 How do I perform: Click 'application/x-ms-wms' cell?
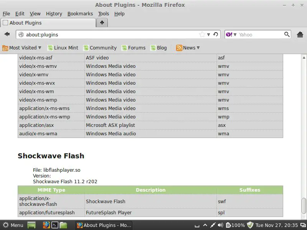click(51, 108)
